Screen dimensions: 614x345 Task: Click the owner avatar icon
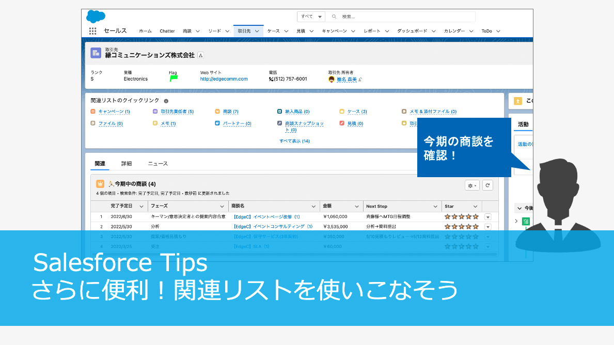[x=332, y=80]
